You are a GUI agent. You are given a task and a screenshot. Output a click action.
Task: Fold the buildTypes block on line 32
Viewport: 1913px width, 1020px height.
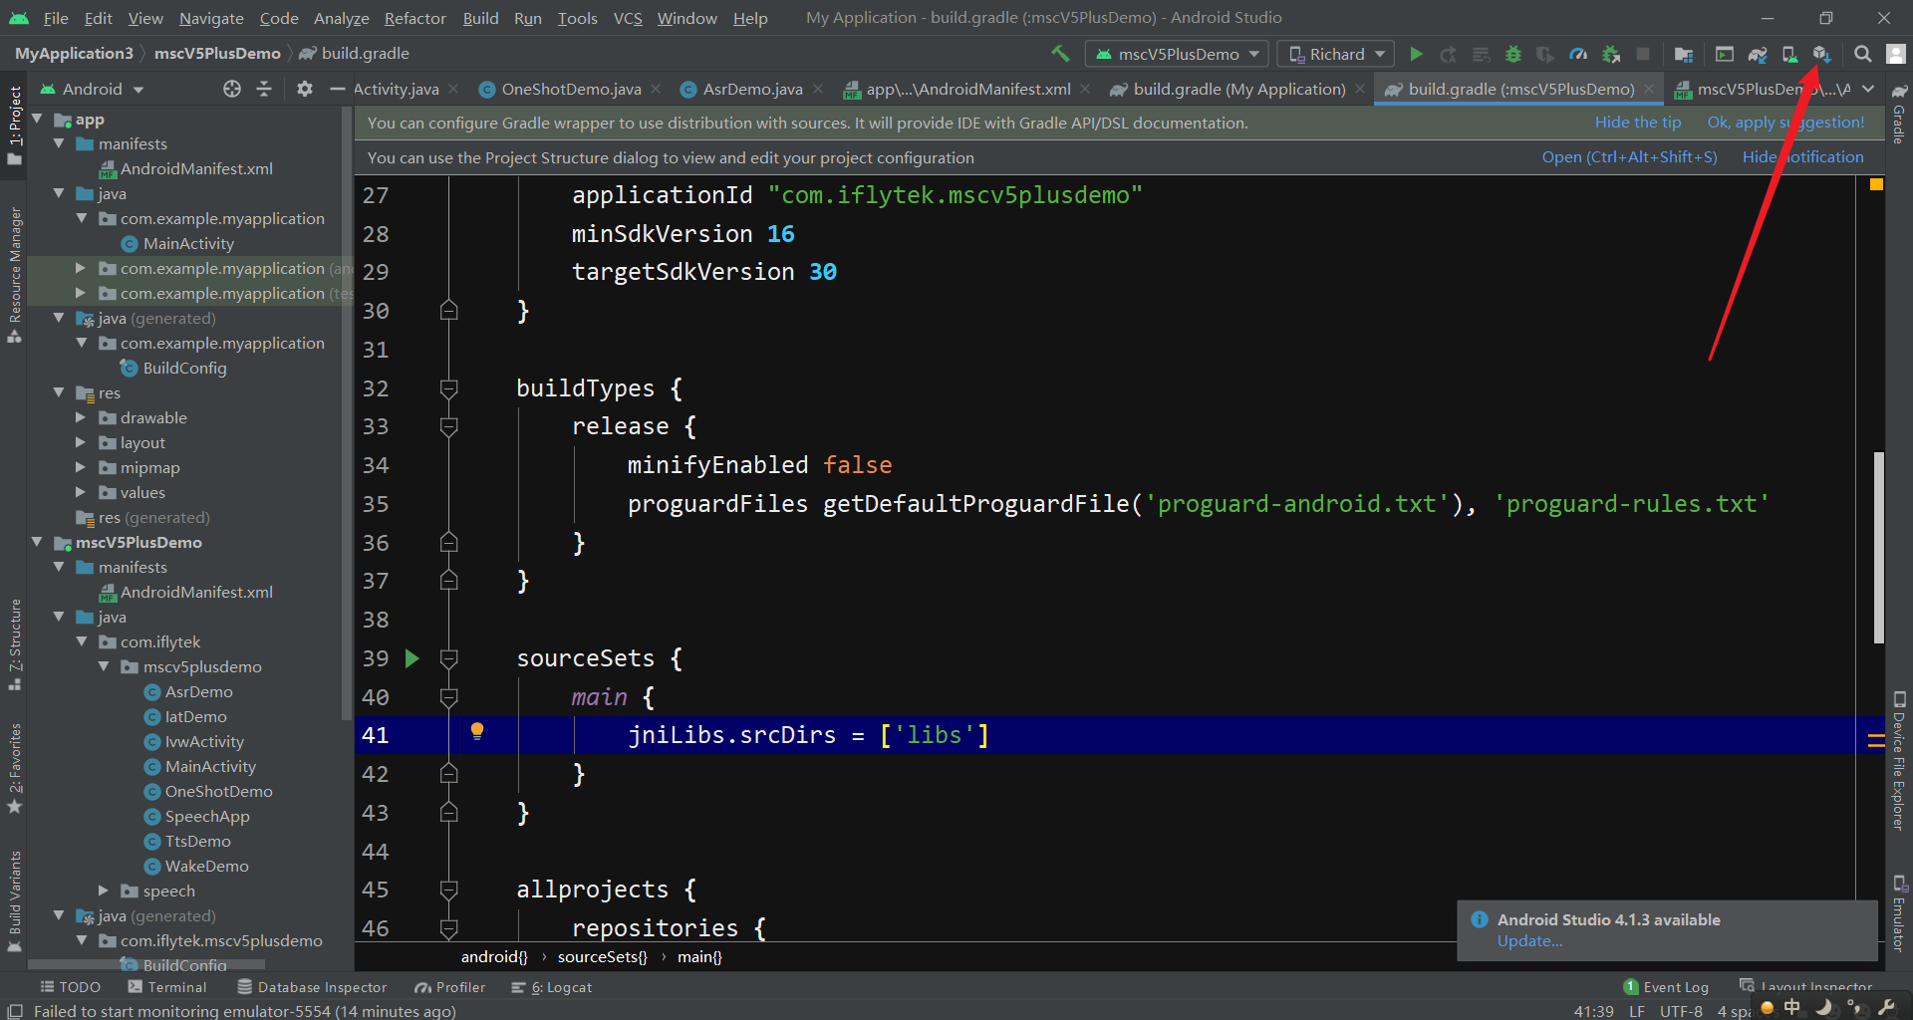pos(449,388)
